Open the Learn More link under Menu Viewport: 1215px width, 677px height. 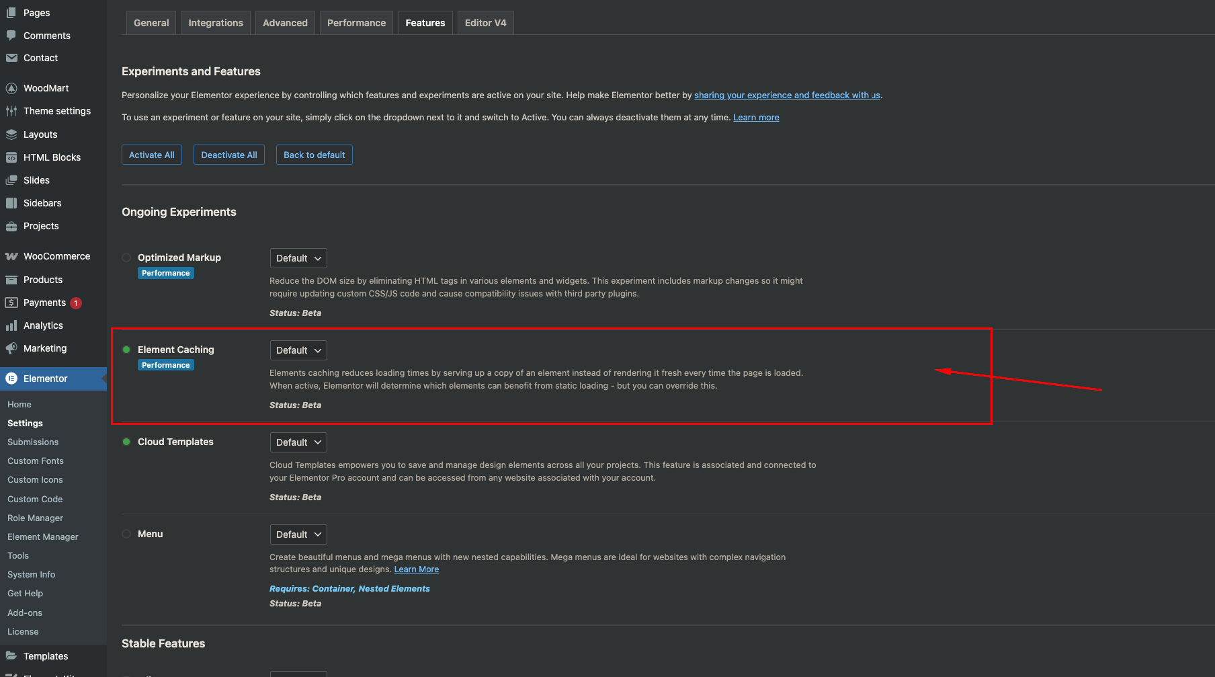point(417,569)
